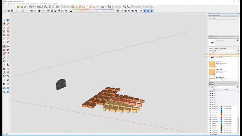Image resolution: width=242 pixels, height=136 pixels.
Task: Switch to the Front house view icon
Action: [56, 11]
